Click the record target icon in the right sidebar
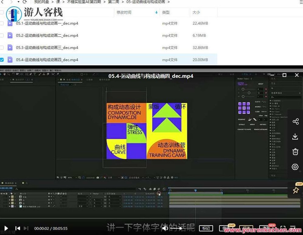This screenshot has width=303, height=235. pos(295,167)
